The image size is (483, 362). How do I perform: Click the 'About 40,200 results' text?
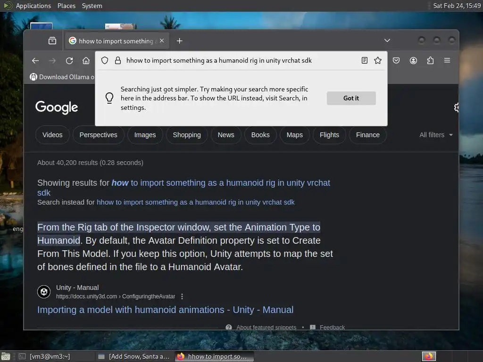pyautogui.click(x=90, y=163)
